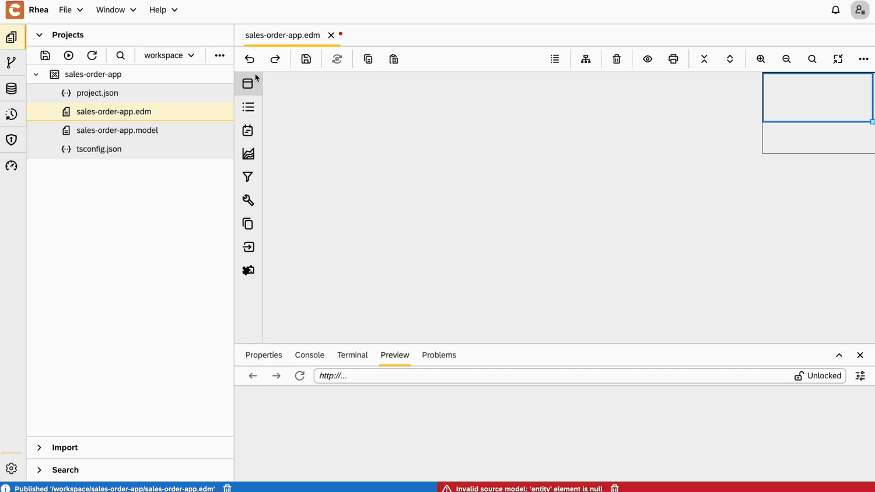Select the Entity tool in palette
Image resolution: width=875 pixels, height=492 pixels.
pyautogui.click(x=248, y=83)
